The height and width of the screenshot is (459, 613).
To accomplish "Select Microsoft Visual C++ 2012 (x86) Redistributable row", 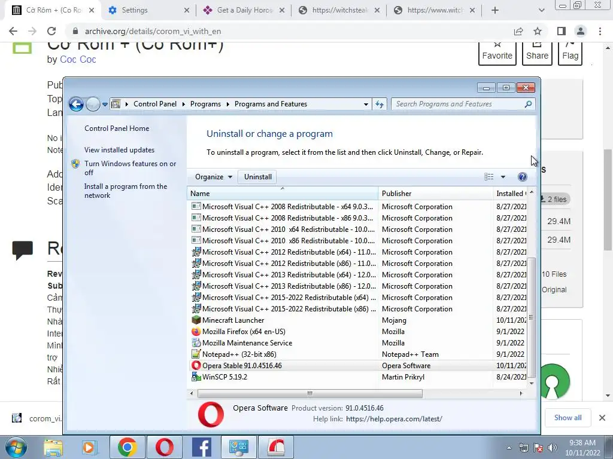I will (x=359, y=263).
